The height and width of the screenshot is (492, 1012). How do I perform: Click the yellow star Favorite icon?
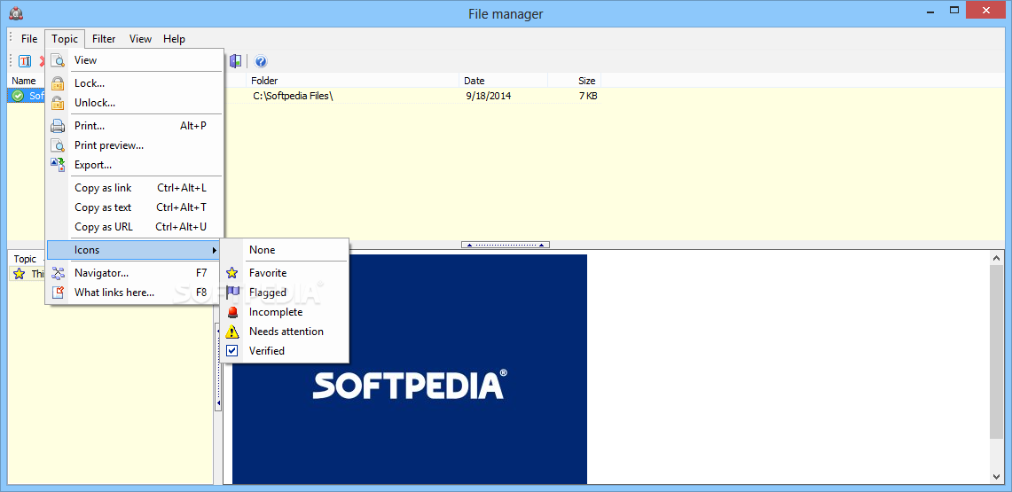232,273
